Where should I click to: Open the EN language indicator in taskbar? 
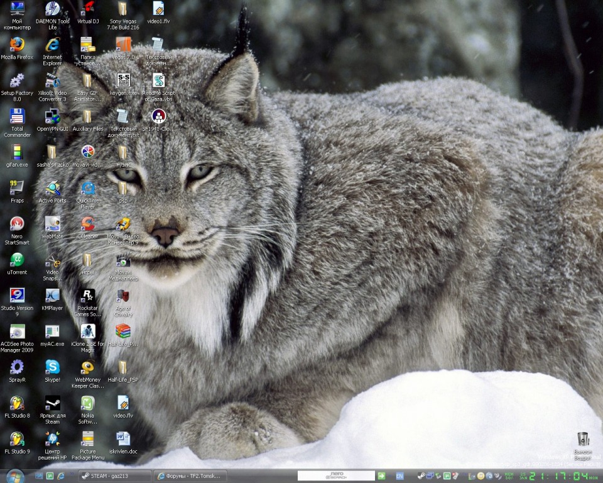pyautogui.click(x=399, y=476)
